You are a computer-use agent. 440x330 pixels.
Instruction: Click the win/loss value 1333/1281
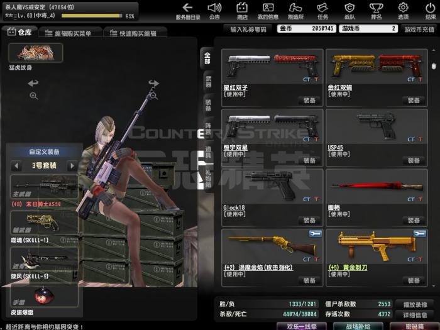[x=302, y=304]
